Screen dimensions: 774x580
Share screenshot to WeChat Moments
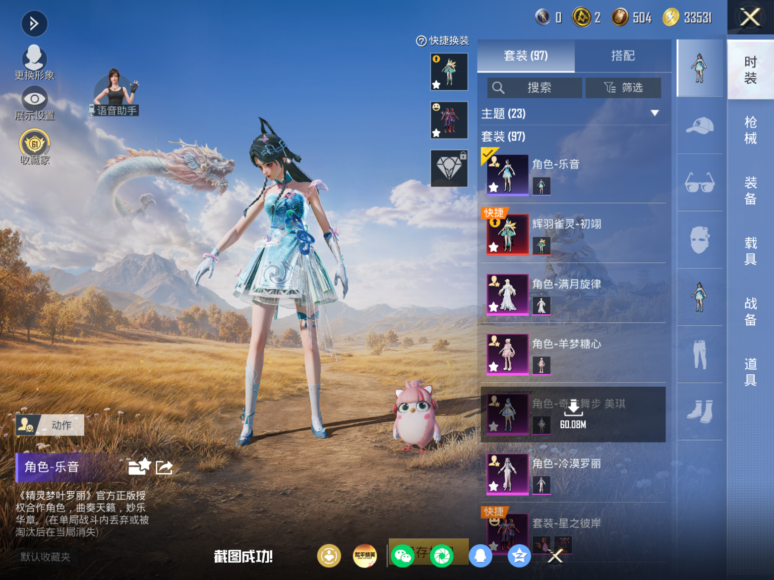[x=441, y=556]
